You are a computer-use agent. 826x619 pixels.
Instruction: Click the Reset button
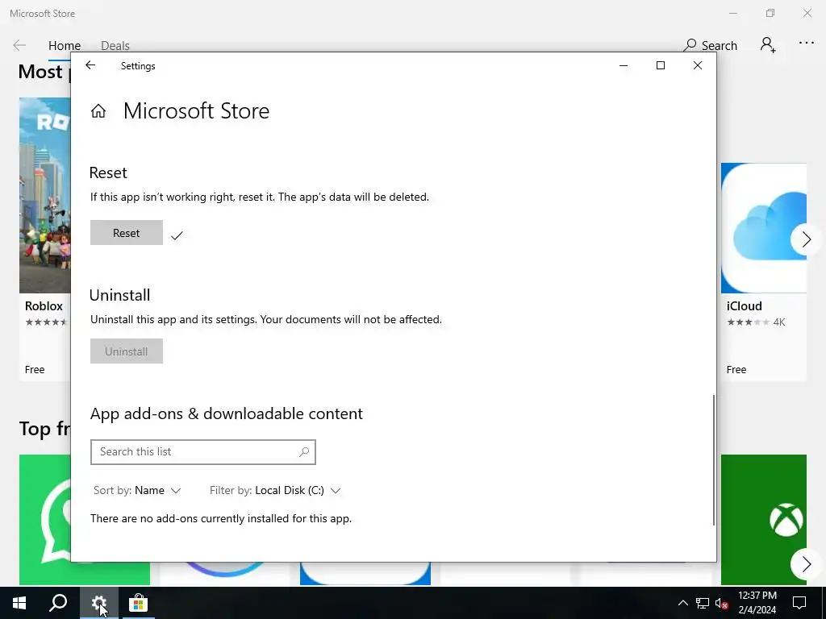tap(127, 233)
